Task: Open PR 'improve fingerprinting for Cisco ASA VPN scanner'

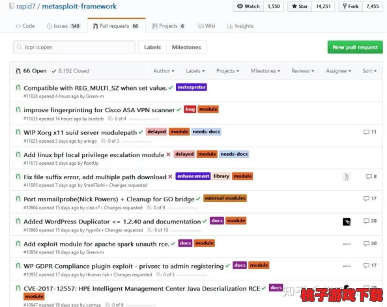Action: 99,110
